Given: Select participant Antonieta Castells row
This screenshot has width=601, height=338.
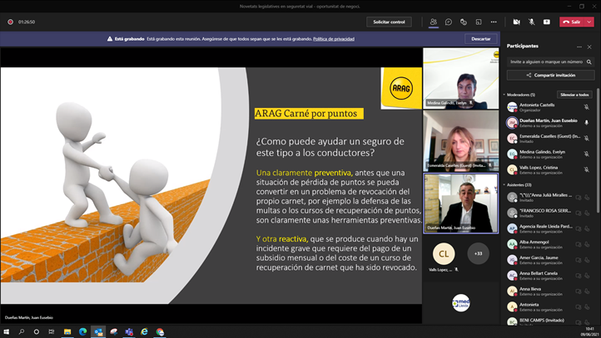Looking at the screenshot, I should 549,107.
